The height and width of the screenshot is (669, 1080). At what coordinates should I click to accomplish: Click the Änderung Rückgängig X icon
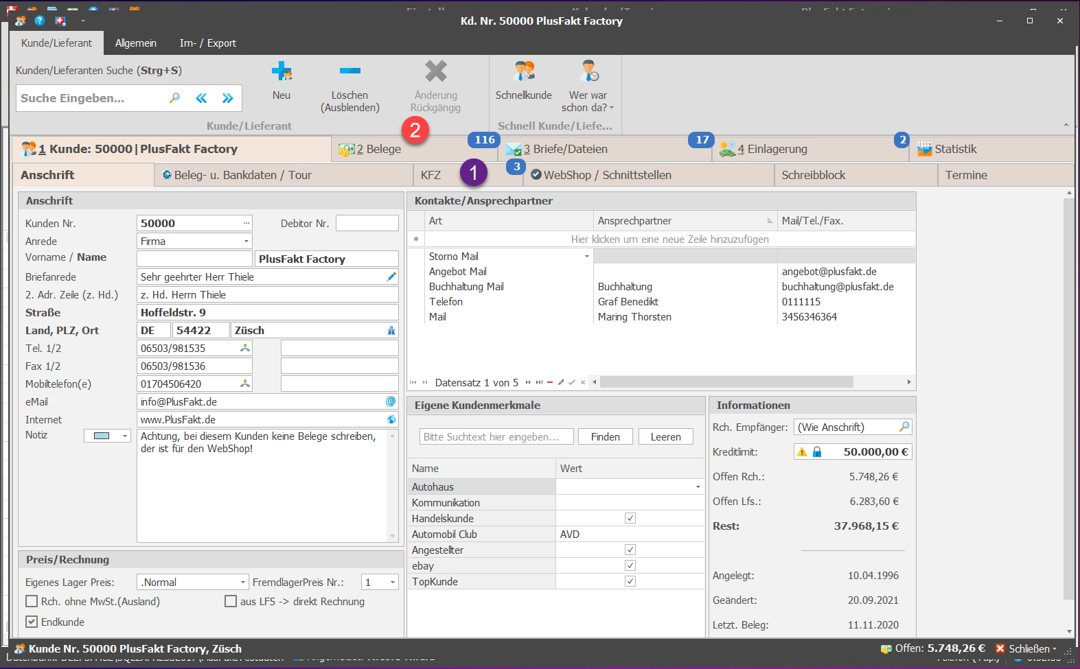pyautogui.click(x=435, y=71)
